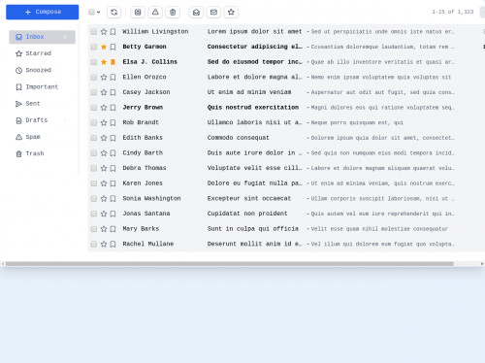485x363 pixels.
Task: Click the Mark as unread envelope icon
Action: (213, 12)
